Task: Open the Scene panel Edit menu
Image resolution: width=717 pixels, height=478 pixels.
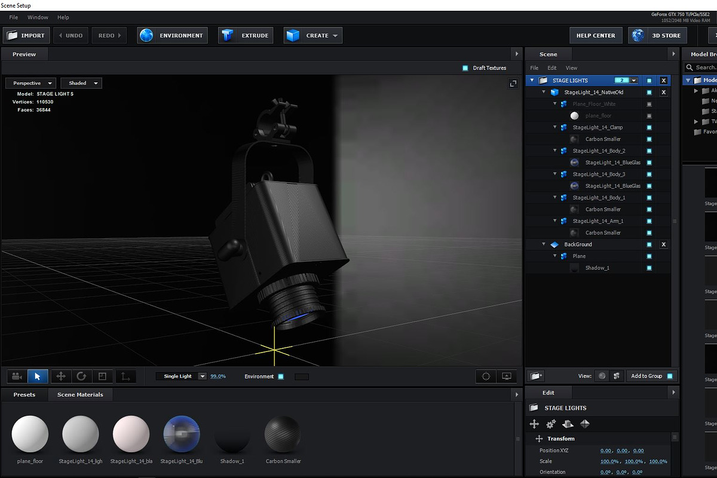Action: 552,68
